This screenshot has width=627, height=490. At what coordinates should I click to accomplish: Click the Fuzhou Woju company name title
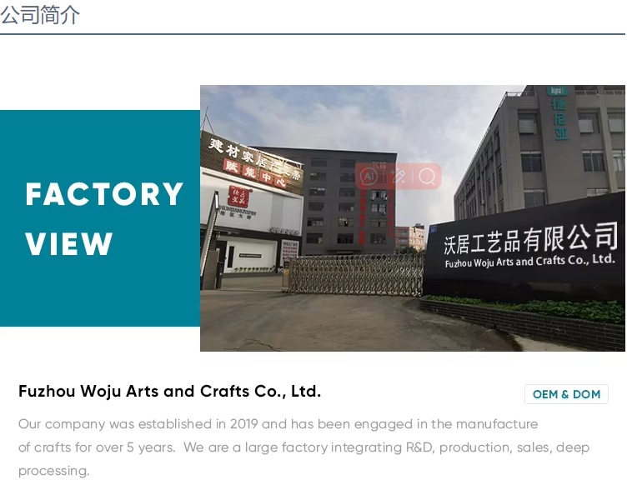169,392
